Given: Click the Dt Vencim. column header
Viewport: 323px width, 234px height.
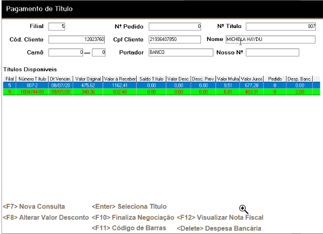Looking at the screenshot, I should [60, 79].
